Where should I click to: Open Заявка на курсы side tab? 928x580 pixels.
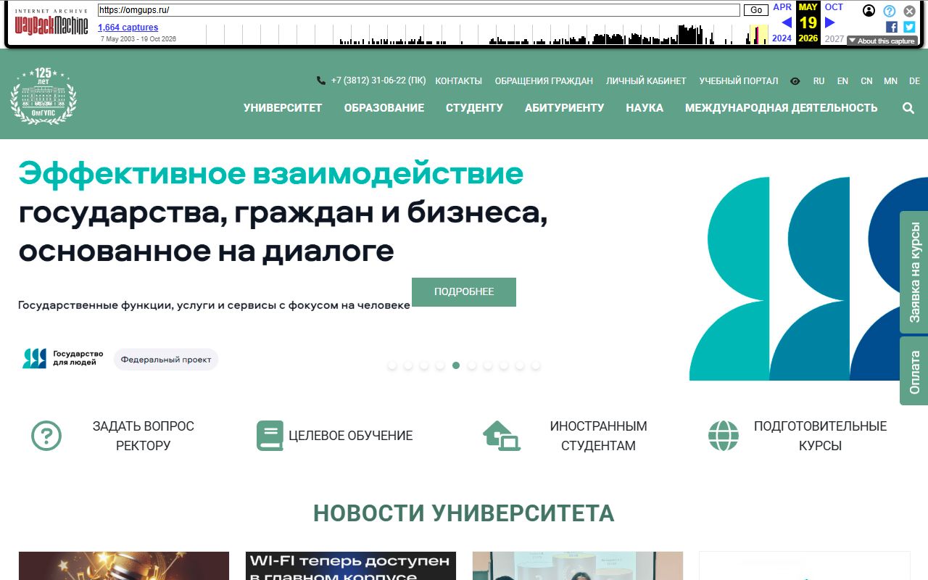pos(914,272)
